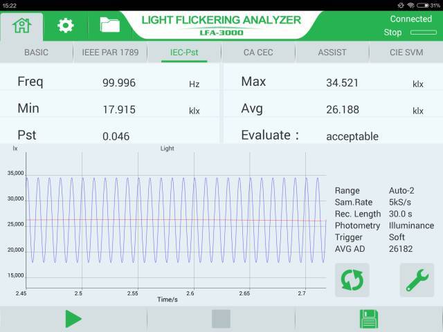Tap the grey stop square button
This screenshot has width=443, height=332.
(221, 319)
